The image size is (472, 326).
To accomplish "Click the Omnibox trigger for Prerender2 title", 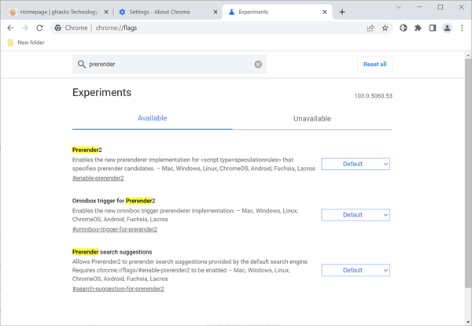I will tap(114, 201).
